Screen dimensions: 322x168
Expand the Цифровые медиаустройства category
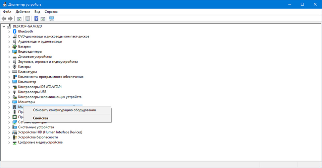click(x=9, y=142)
